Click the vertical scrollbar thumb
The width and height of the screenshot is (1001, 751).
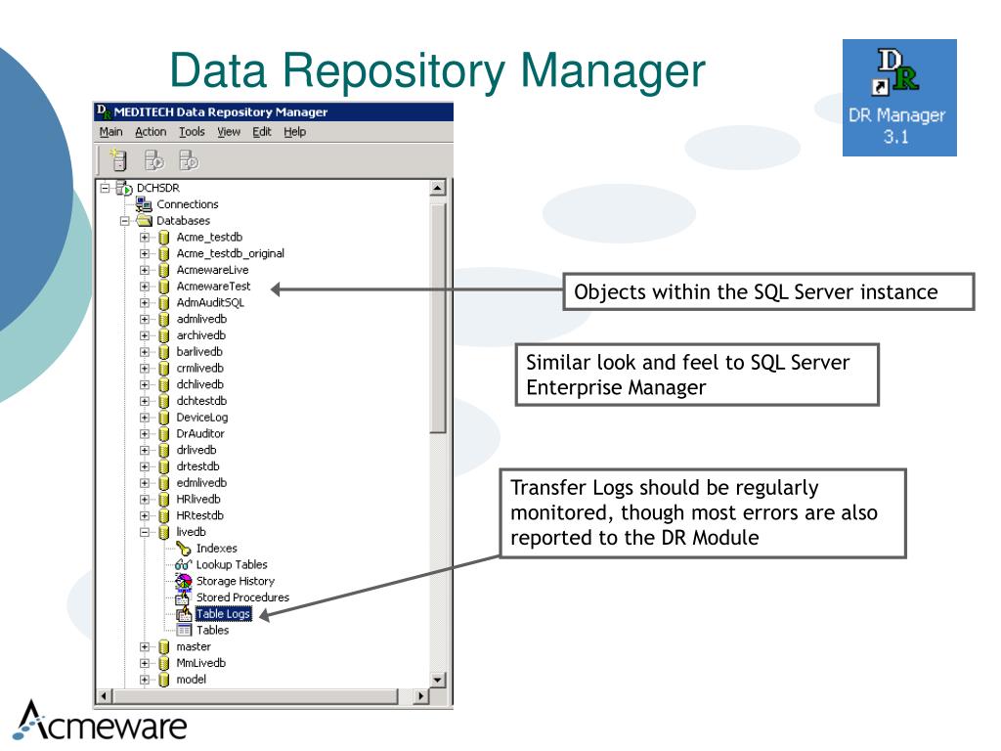point(437,318)
